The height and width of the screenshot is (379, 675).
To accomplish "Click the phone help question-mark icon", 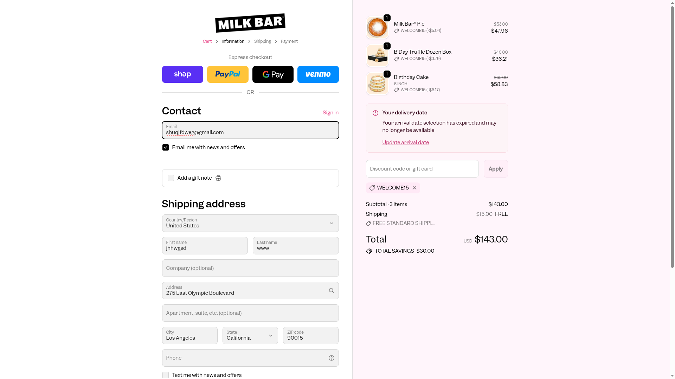I will pos(331,358).
